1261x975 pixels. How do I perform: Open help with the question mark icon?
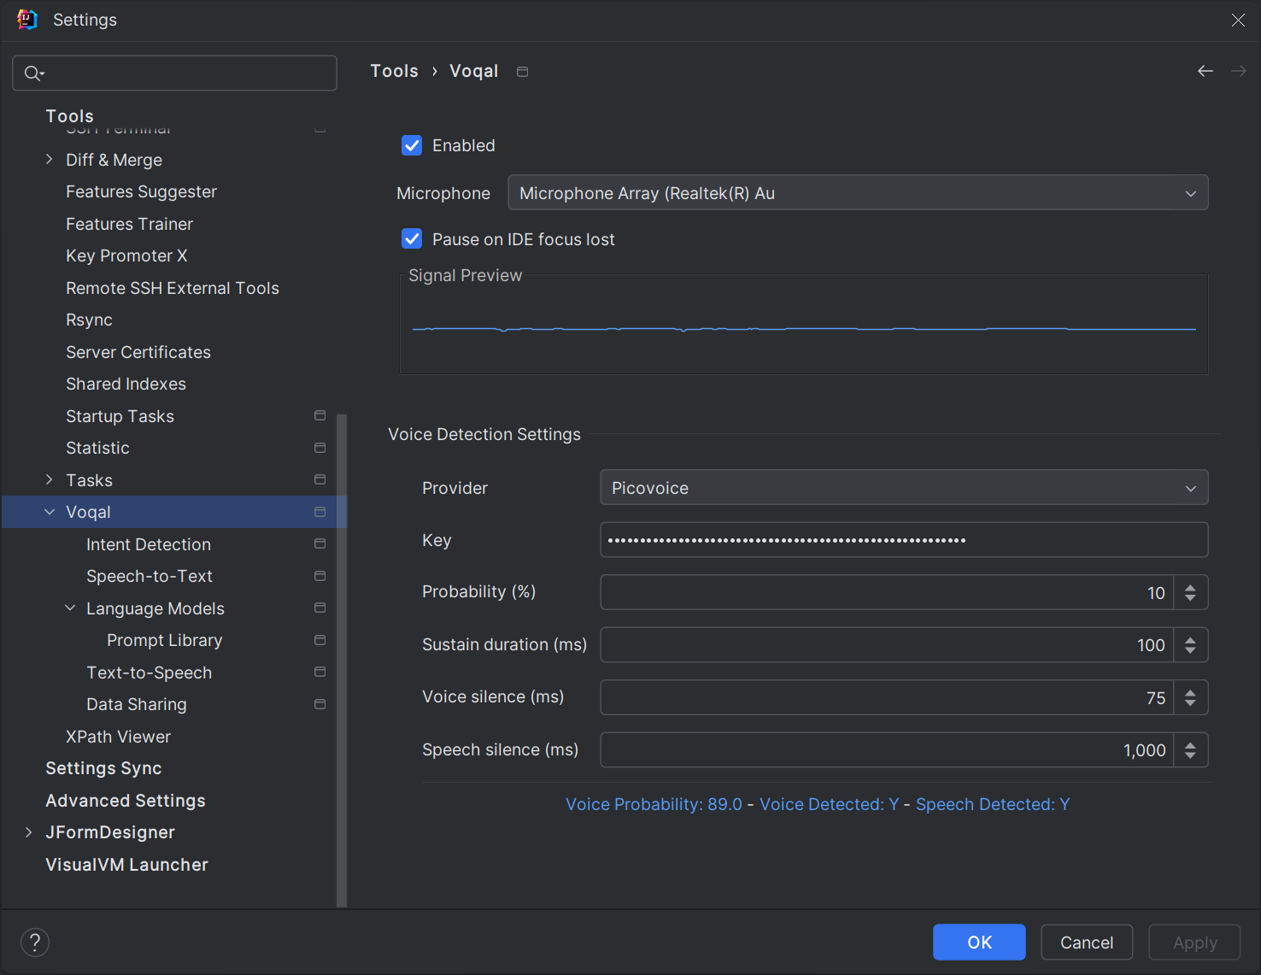point(35,943)
